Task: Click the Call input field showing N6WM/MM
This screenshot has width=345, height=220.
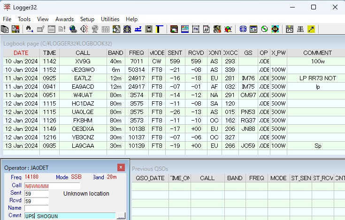Action: (52, 186)
